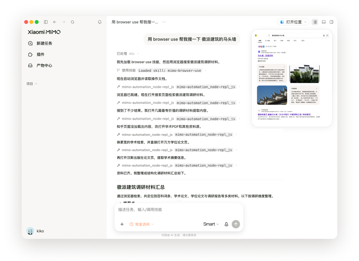Image resolution: width=359 pixels, height=261 pixels.
Task: Click the wrench icon below 换更宽的学术检索
Action: [118, 150]
